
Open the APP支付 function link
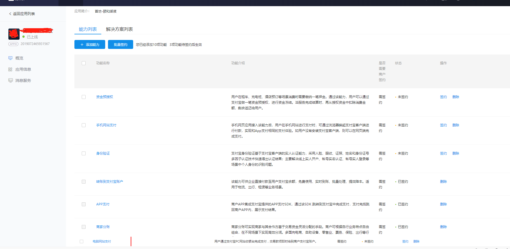click(x=103, y=204)
